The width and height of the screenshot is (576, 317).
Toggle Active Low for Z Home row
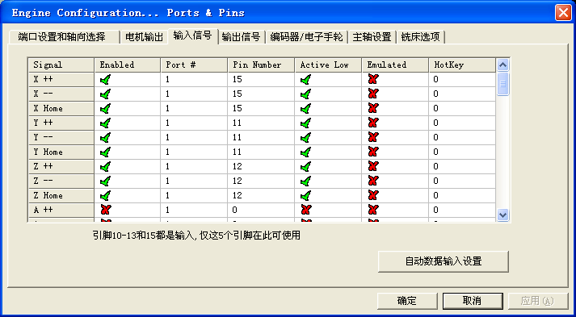pos(305,195)
